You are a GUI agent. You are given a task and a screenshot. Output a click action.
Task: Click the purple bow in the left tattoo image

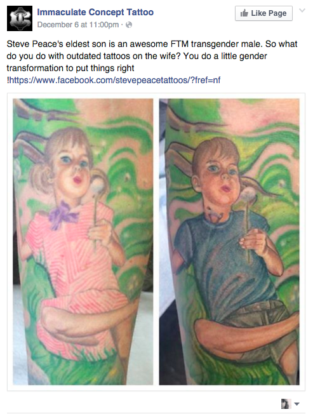pyautogui.click(x=62, y=215)
